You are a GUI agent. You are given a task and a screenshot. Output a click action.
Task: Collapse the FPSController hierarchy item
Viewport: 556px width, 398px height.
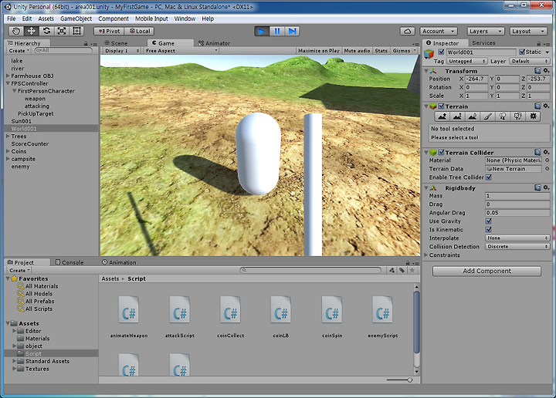pos(8,83)
